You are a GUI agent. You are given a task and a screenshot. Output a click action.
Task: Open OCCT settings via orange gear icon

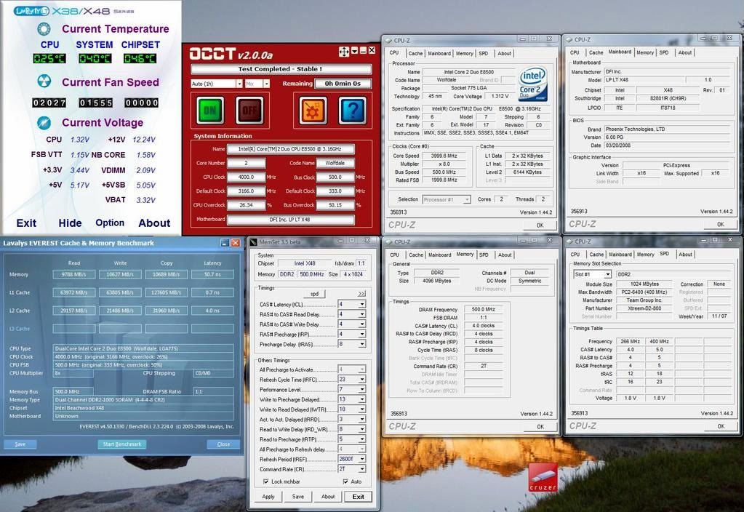pyautogui.click(x=313, y=110)
